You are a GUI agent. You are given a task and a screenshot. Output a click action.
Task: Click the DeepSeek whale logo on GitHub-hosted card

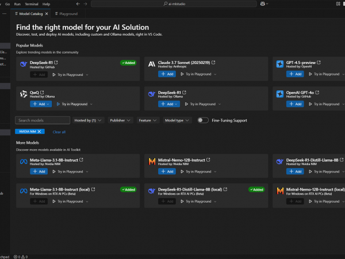coord(24,64)
